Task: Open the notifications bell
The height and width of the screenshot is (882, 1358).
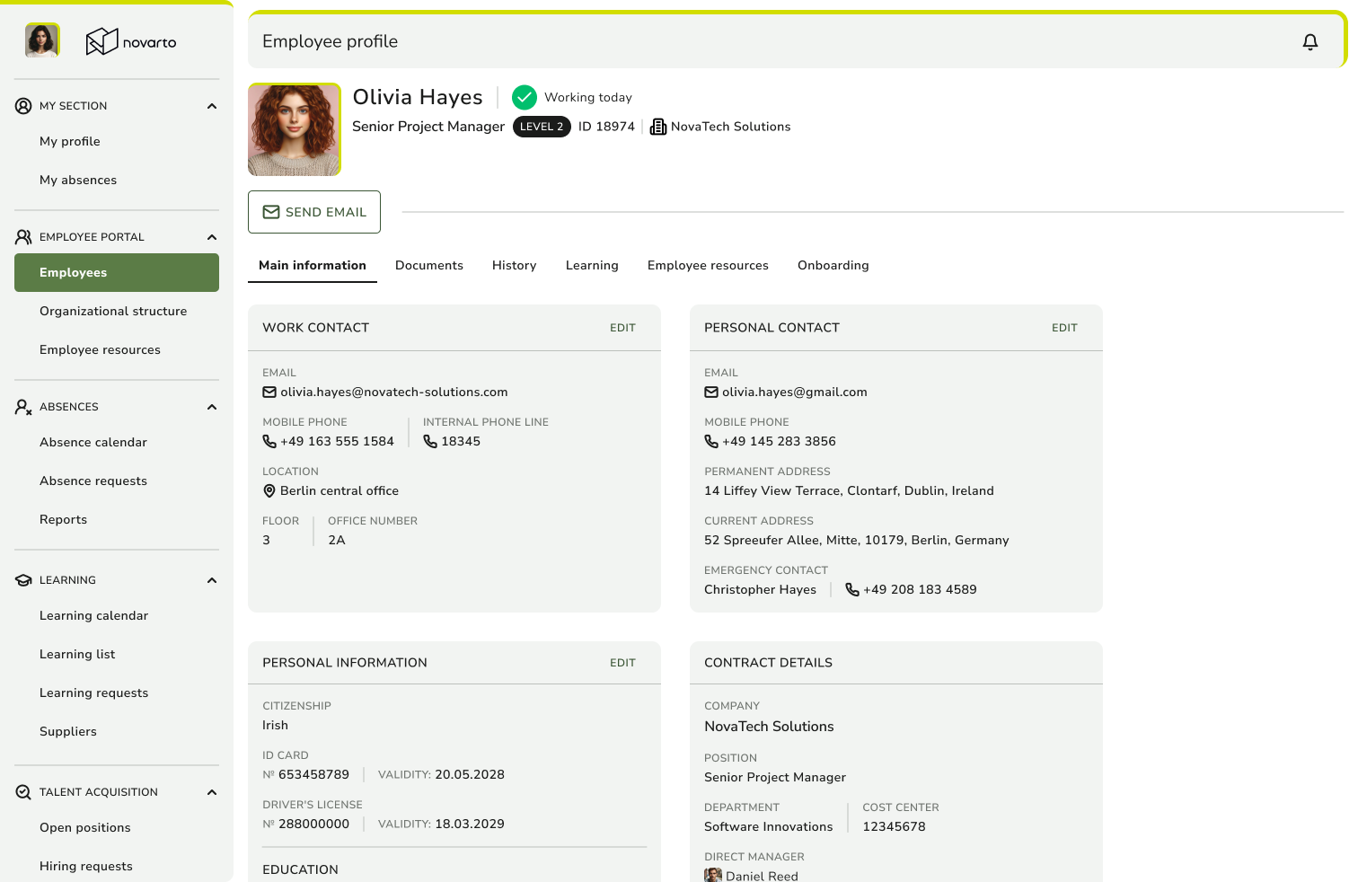Action: [1310, 41]
